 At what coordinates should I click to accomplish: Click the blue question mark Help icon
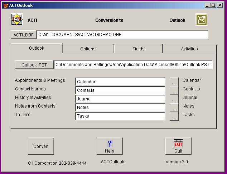click(x=110, y=144)
